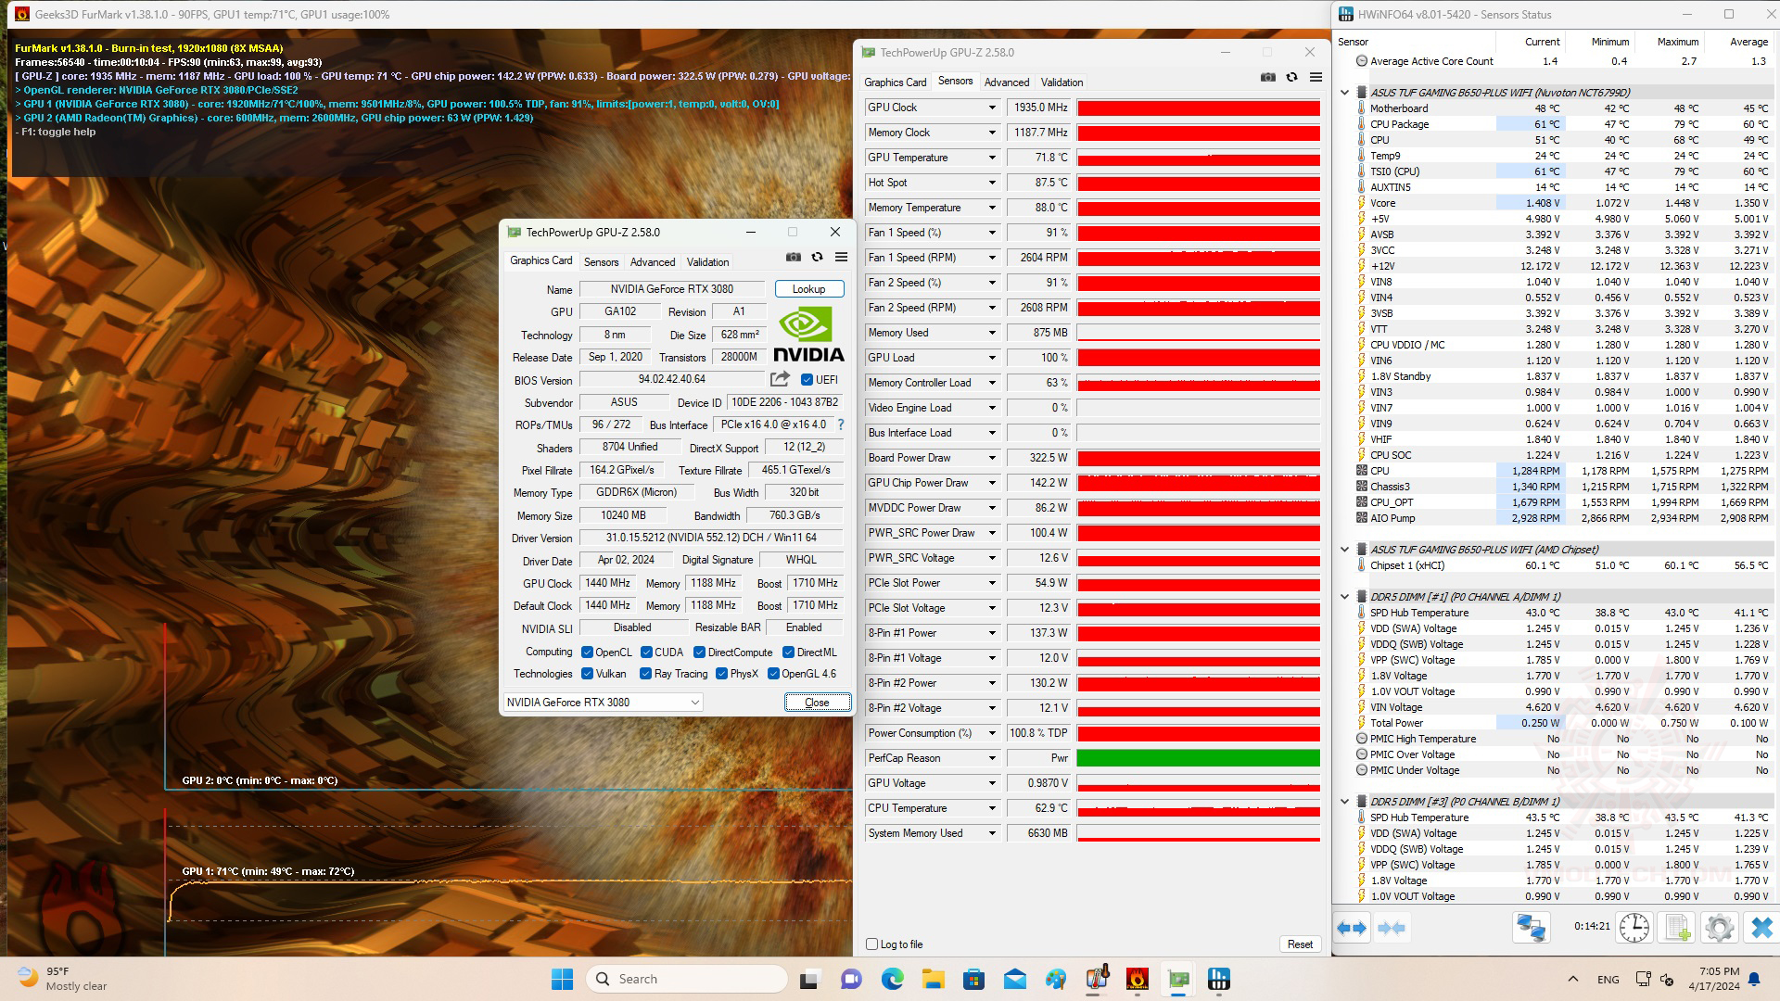
Task: Click the HWiNFO reset clock icon
Action: 1634,927
